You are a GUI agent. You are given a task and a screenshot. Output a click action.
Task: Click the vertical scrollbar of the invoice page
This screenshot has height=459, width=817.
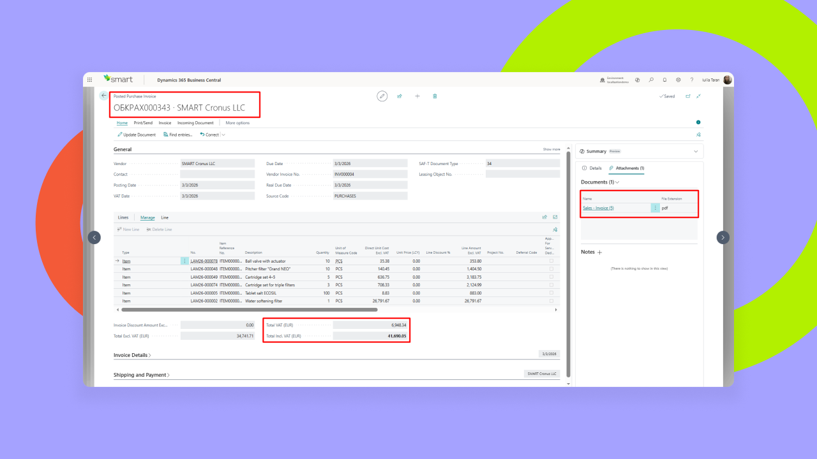pos(568,265)
